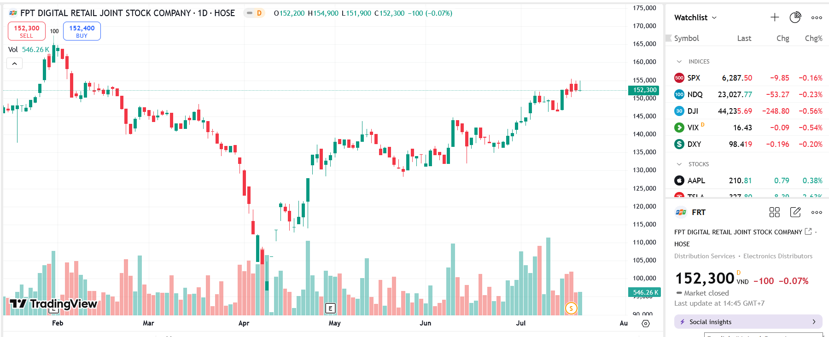Click the E earnings marker on the chart
Image resolution: width=829 pixels, height=337 pixels.
330,308
